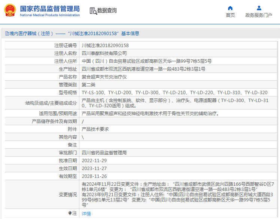The height and width of the screenshot is (219, 280).
Task: Click the 其他内容 row label
Action: click(68, 137)
